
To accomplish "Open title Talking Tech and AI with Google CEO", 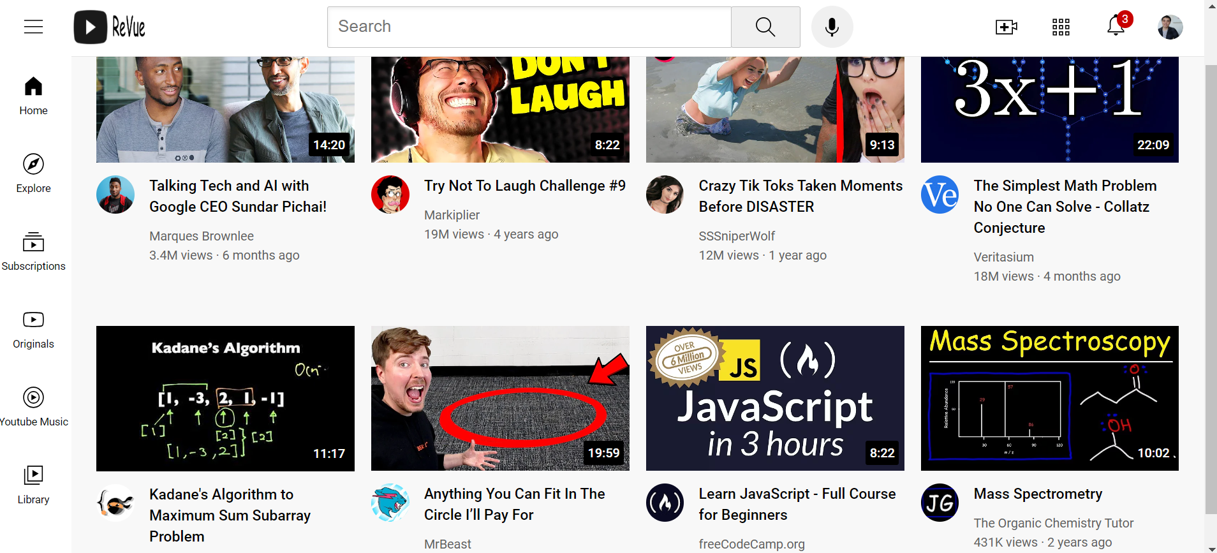I will point(238,196).
